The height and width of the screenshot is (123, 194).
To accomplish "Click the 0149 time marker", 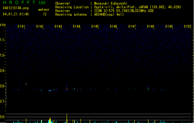I will click(169, 26).
